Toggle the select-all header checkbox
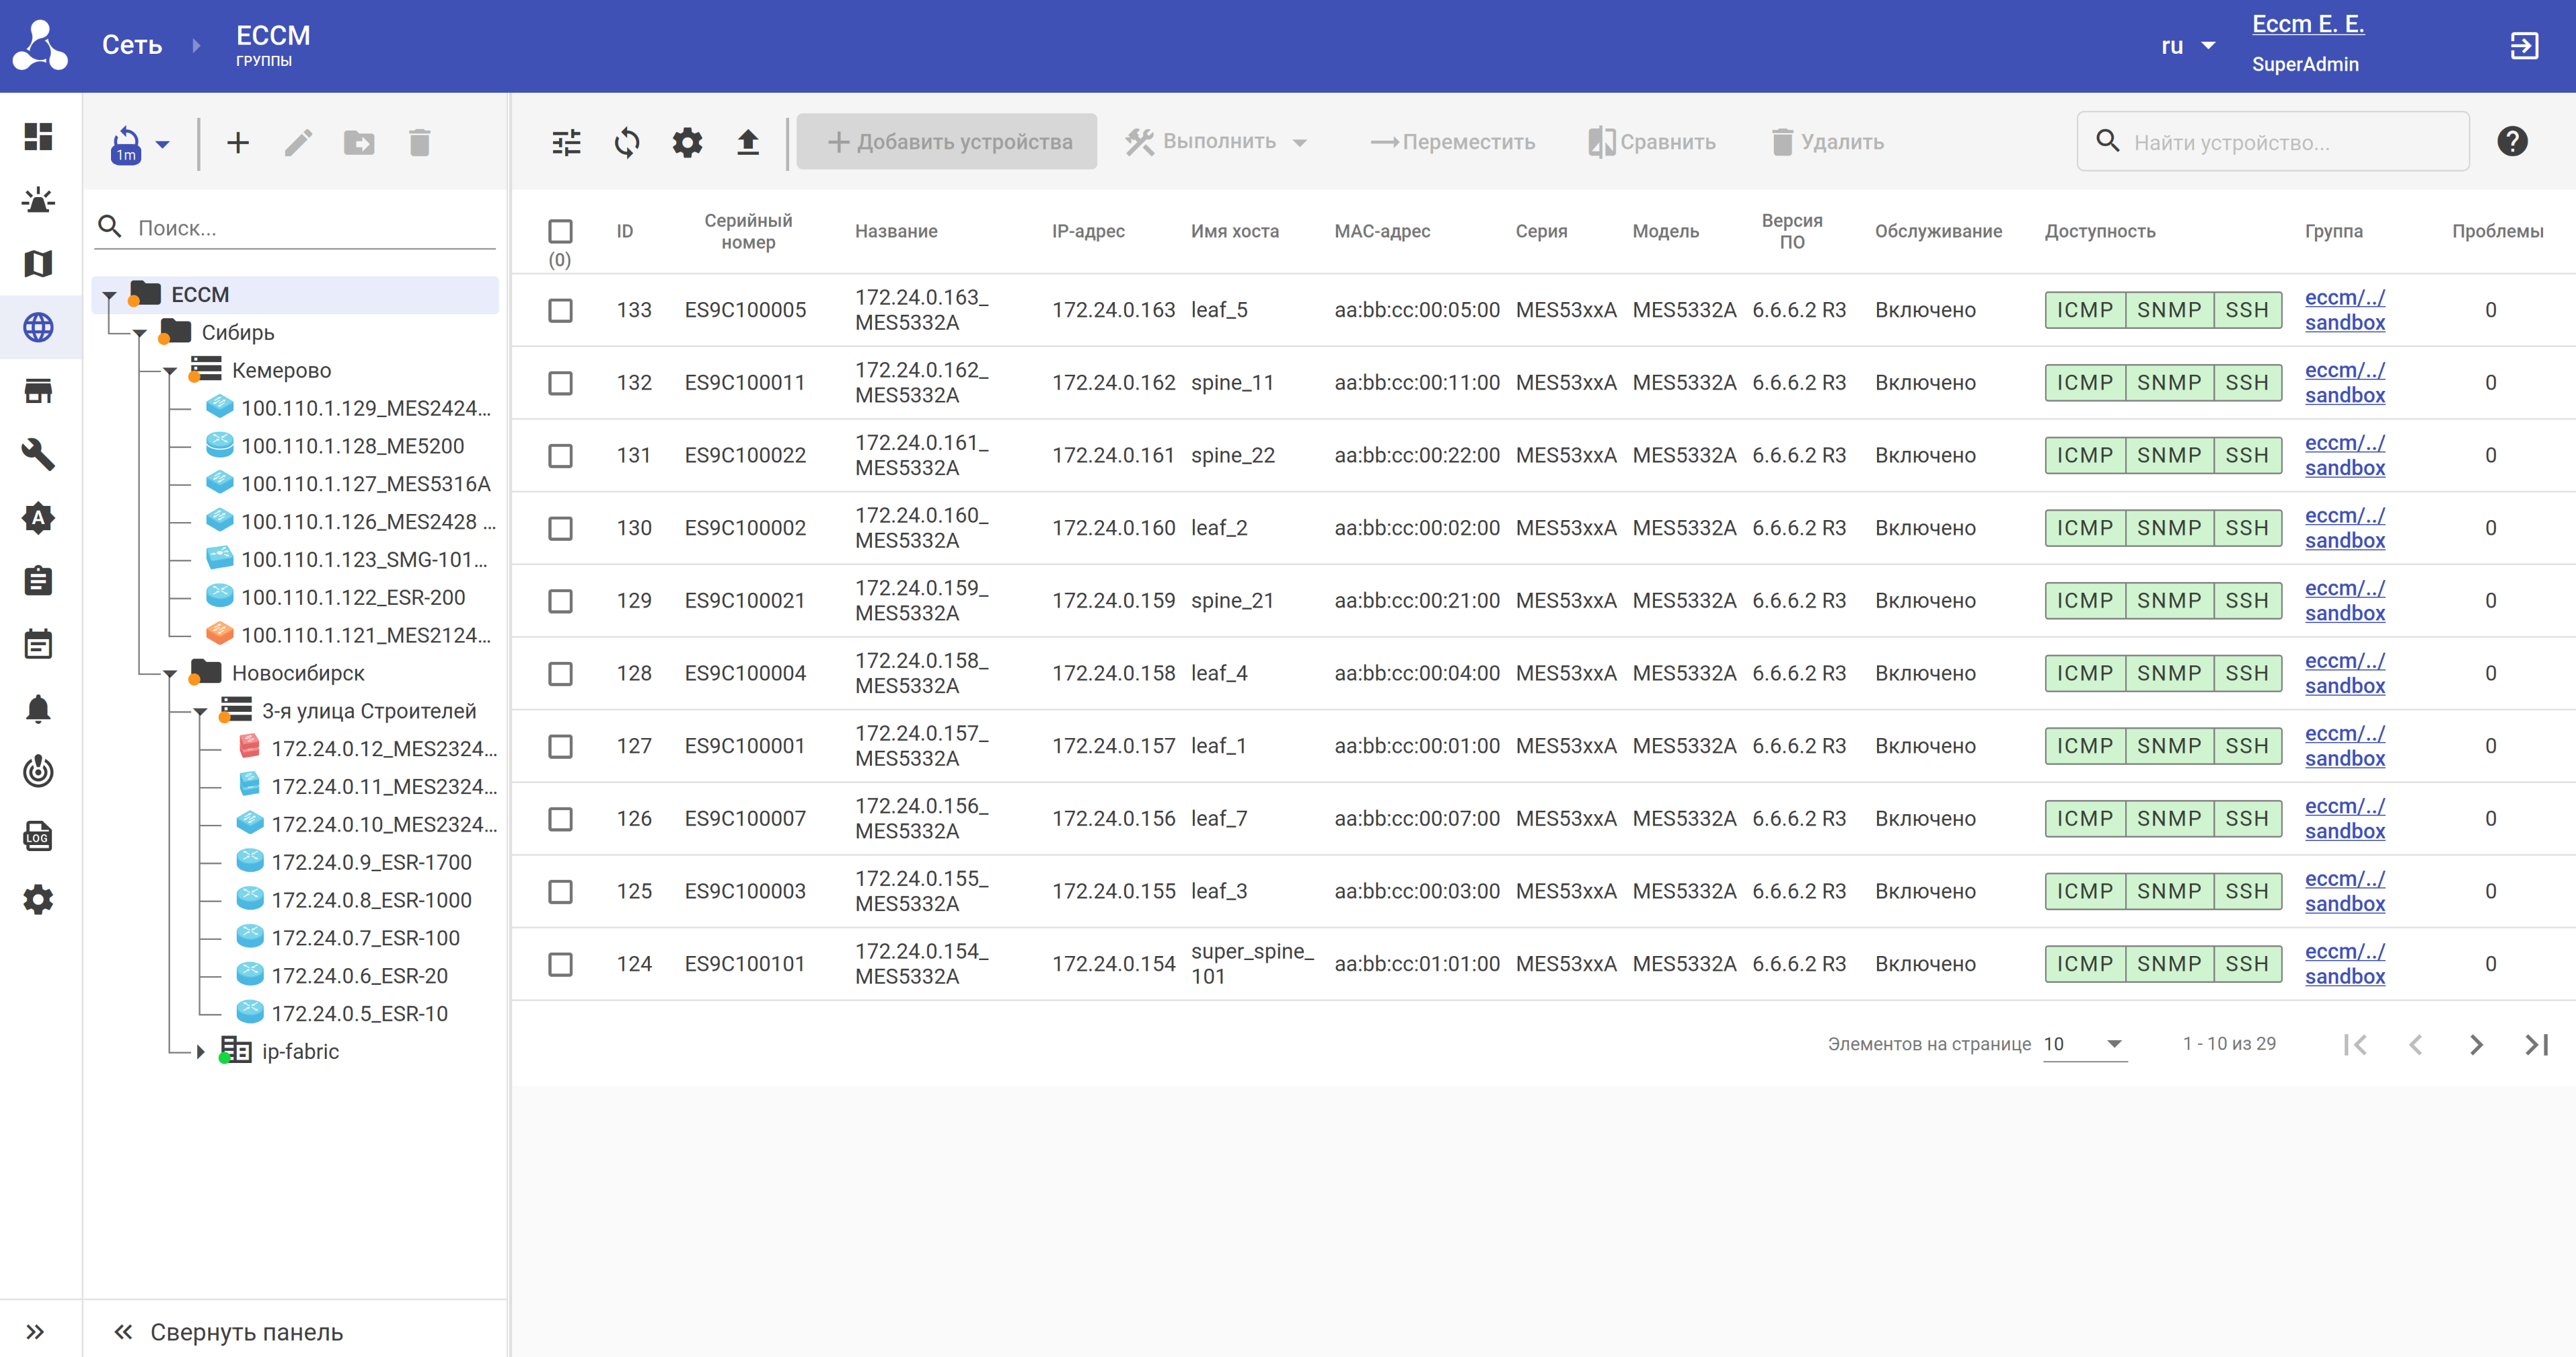 [x=561, y=231]
